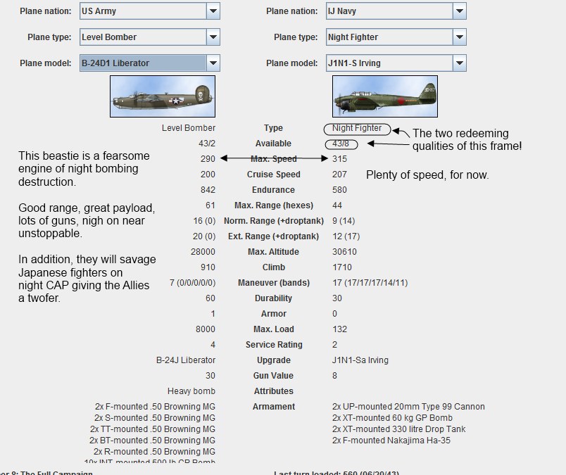Click the Type row label
This screenshot has width=566, height=475.
(x=274, y=128)
